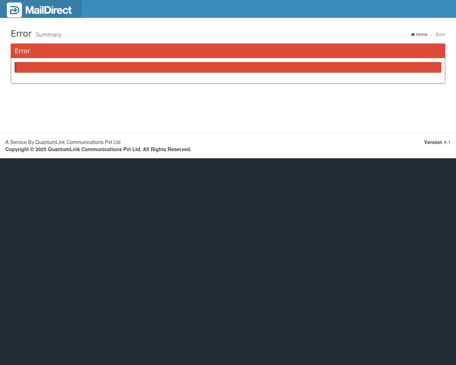Click the Copyright 2025 QuantumLink footer line
Image resolution: width=456 pixels, height=365 pixels.
(98, 149)
